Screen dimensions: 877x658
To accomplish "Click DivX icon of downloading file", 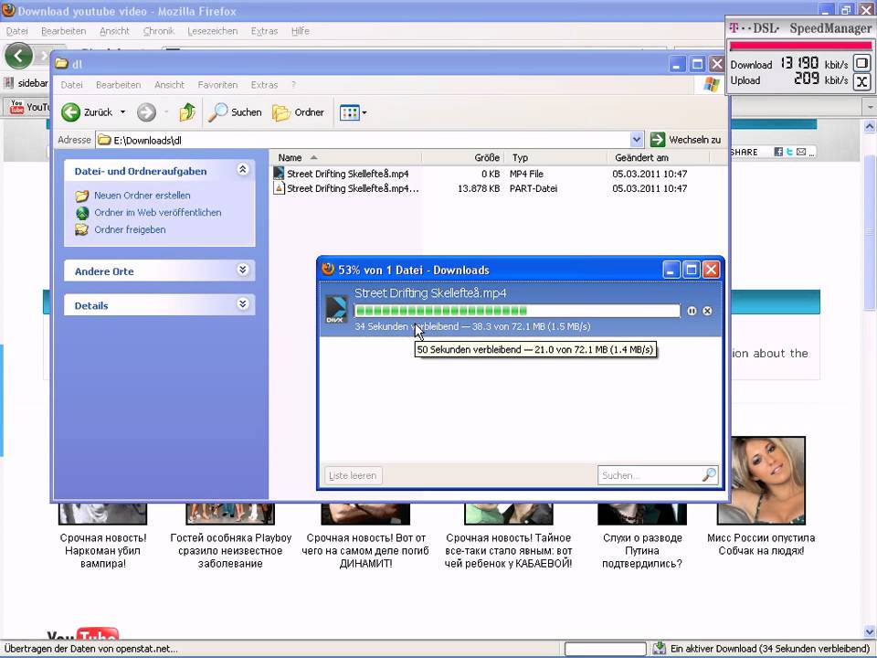I will [x=336, y=310].
